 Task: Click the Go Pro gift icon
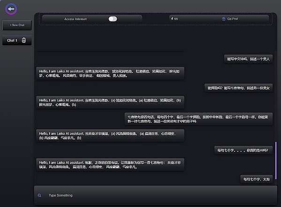[x=223, y=19]
